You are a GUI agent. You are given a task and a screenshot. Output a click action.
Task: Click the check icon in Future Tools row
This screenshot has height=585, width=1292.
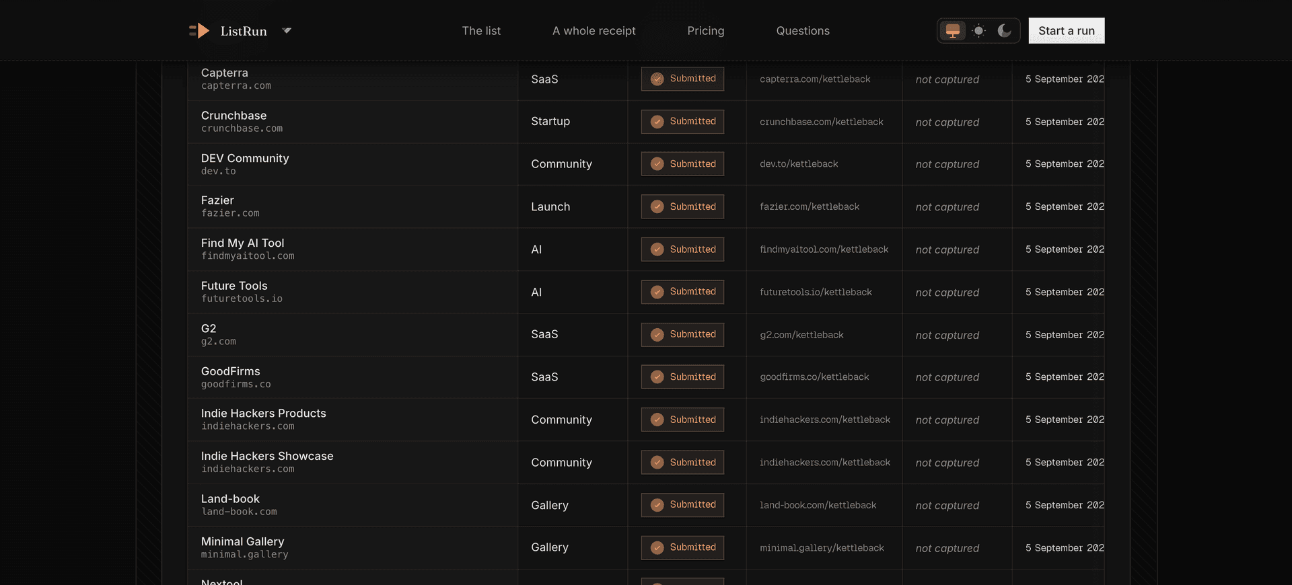click(657, 292)
